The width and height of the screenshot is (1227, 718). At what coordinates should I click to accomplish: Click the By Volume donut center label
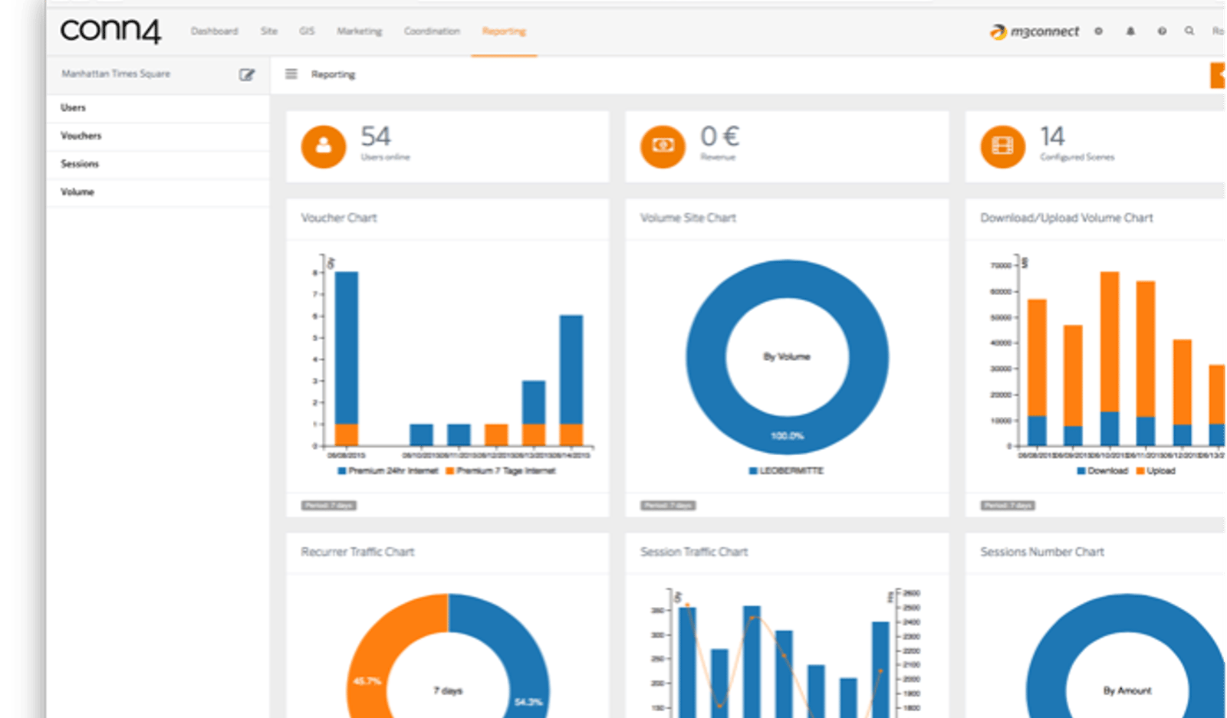tap(787, 357)
